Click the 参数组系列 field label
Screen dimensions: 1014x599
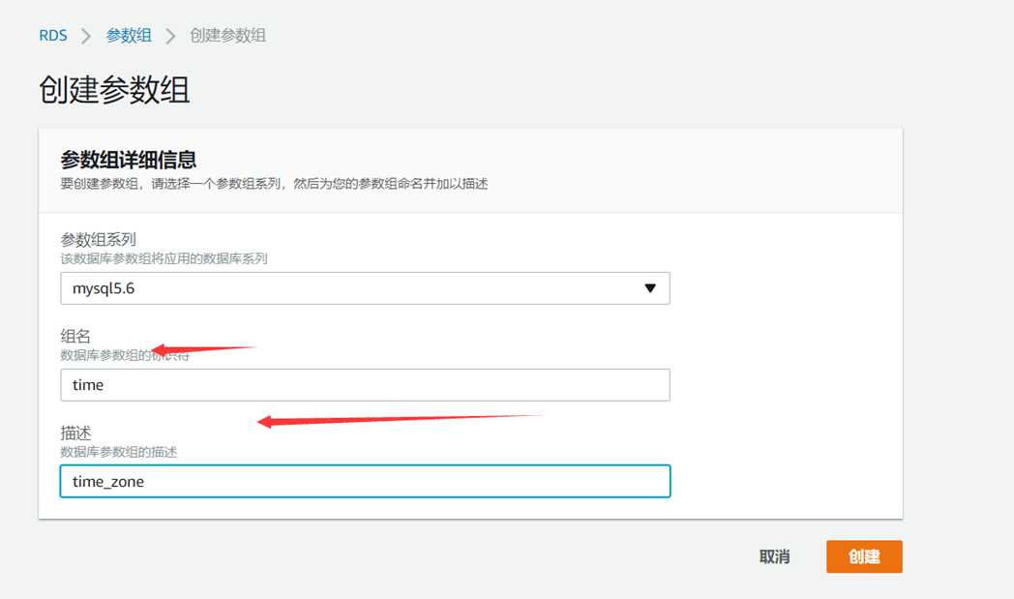coord(98,240)
